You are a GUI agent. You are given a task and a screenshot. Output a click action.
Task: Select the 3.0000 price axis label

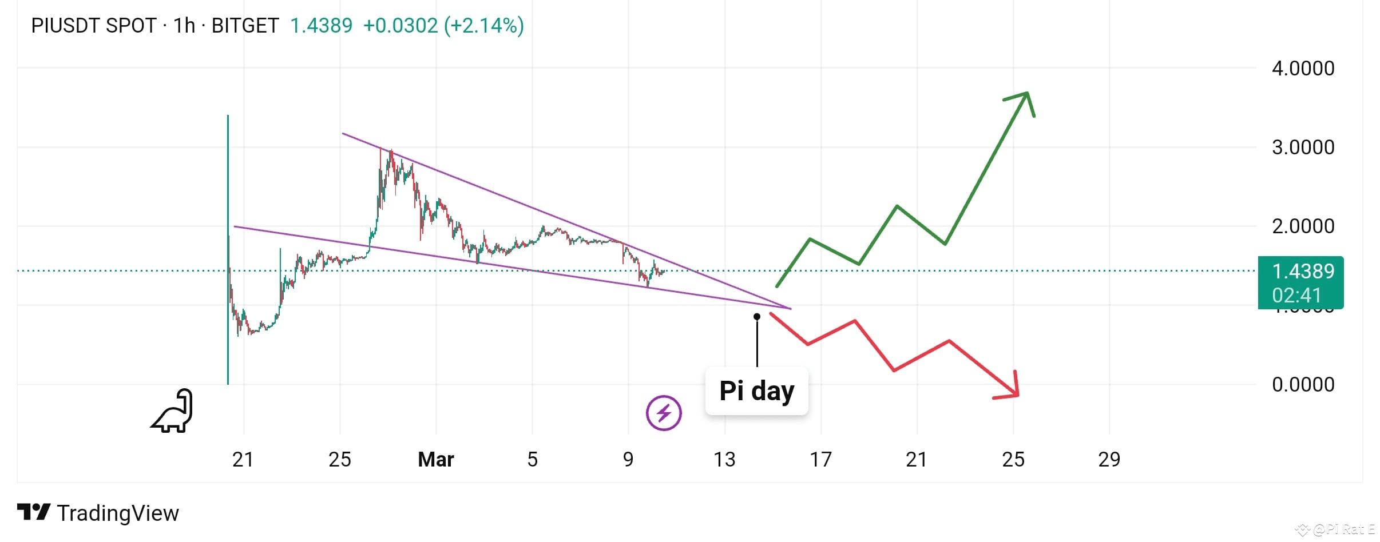pyautogui.click(x=1303, y=148)
